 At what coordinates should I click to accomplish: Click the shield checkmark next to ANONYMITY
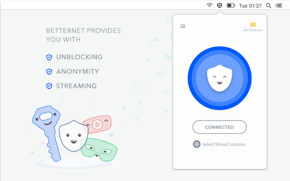click(49, 71)
